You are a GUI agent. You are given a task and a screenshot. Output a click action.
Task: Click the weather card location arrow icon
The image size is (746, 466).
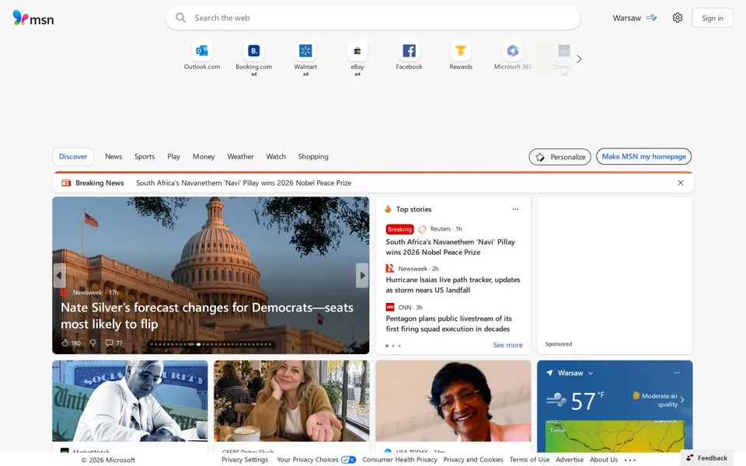click(549, 373)
